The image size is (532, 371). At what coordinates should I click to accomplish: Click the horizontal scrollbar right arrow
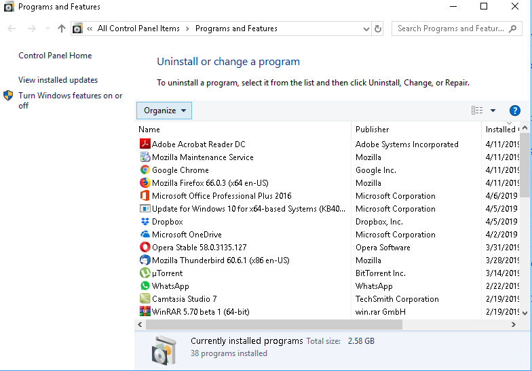pyautogui.click(x=513, y=324)
